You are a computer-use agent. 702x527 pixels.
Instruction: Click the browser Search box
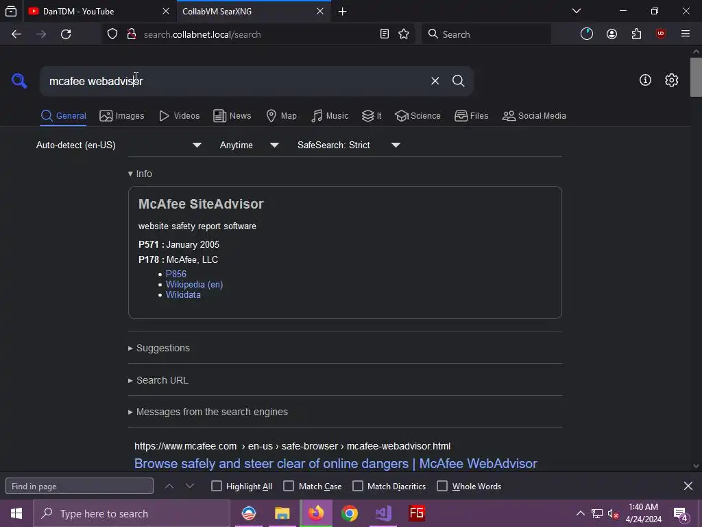pyautogui.click(x=486, y=34)
